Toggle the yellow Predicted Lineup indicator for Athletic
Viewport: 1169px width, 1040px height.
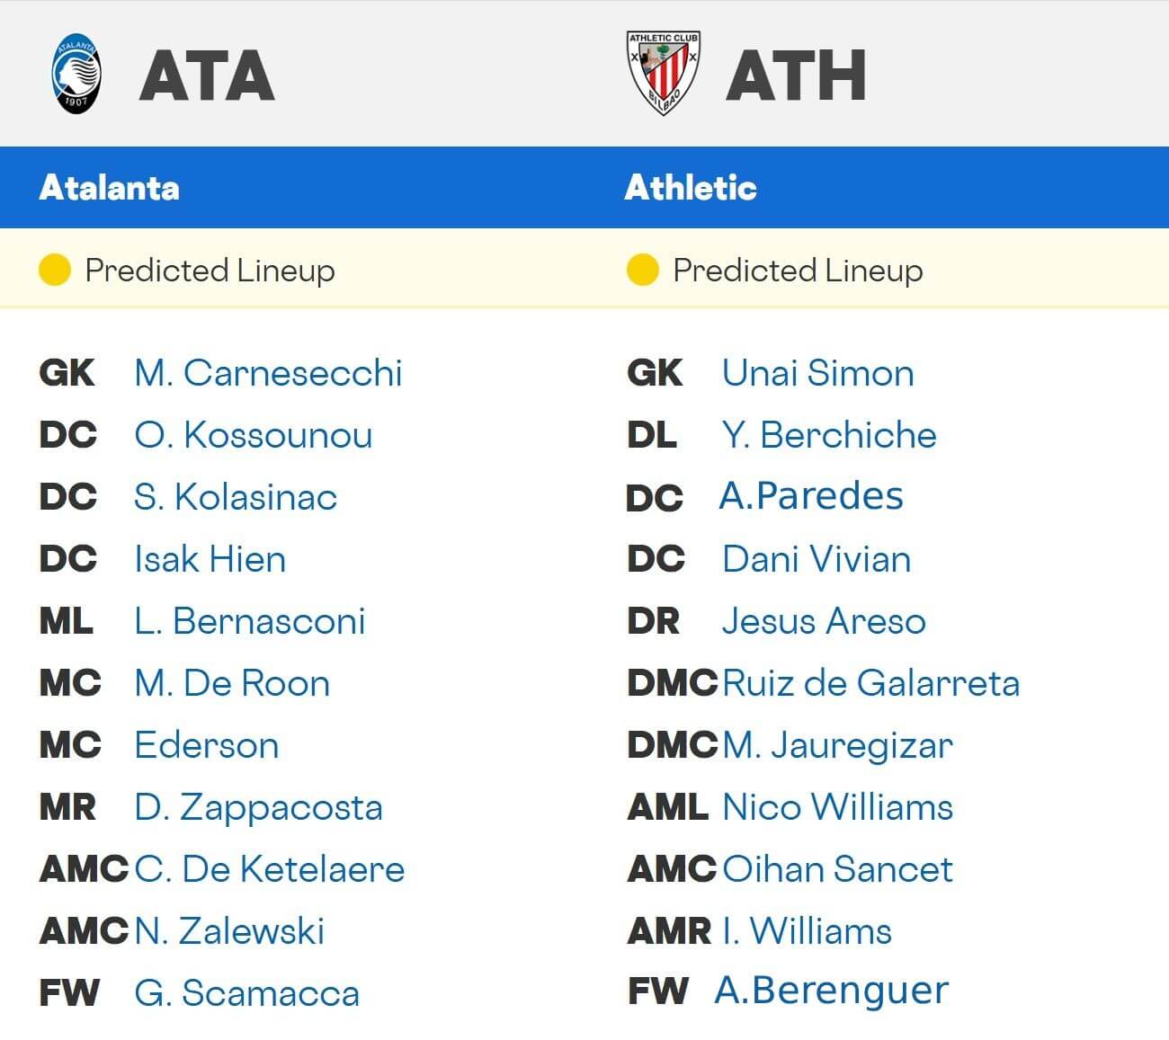tap(641, 269)
